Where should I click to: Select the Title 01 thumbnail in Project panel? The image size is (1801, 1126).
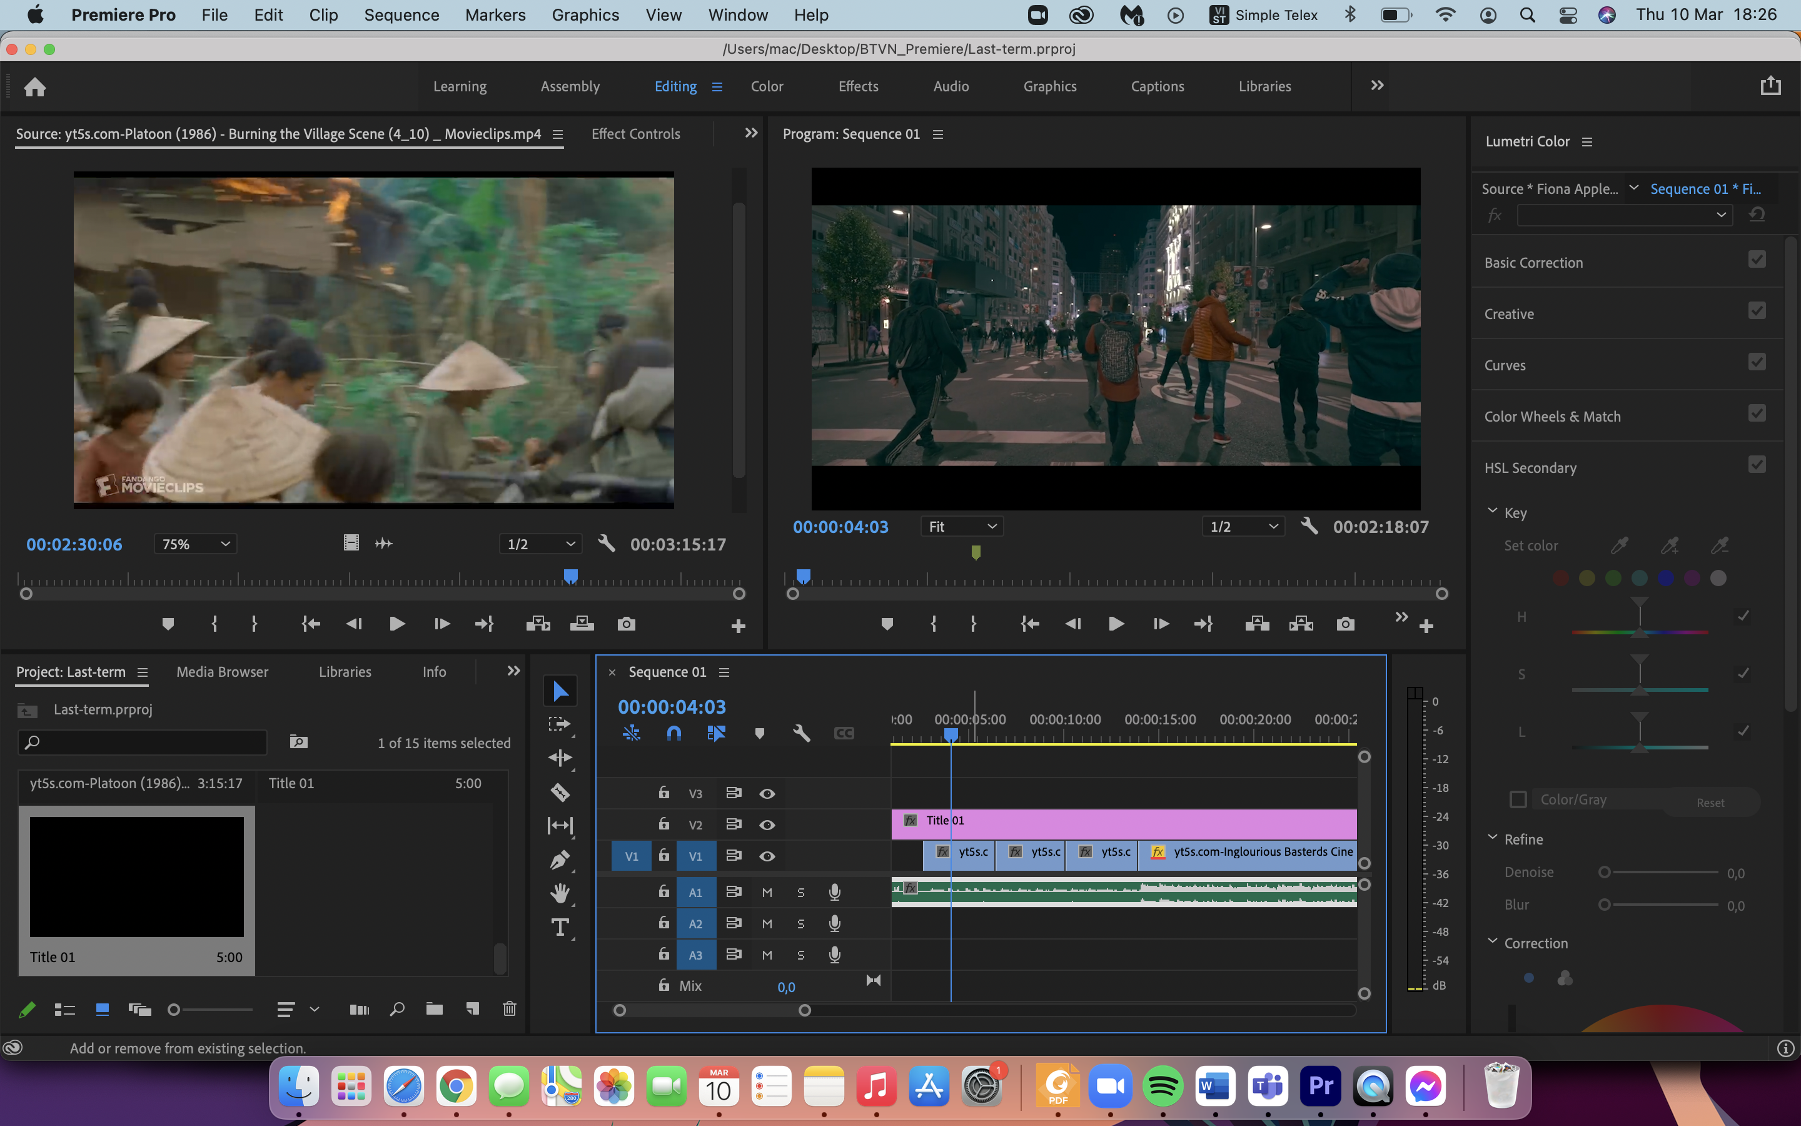point(136,876)
